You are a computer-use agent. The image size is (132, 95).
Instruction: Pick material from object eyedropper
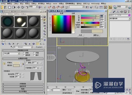point(12,47)
